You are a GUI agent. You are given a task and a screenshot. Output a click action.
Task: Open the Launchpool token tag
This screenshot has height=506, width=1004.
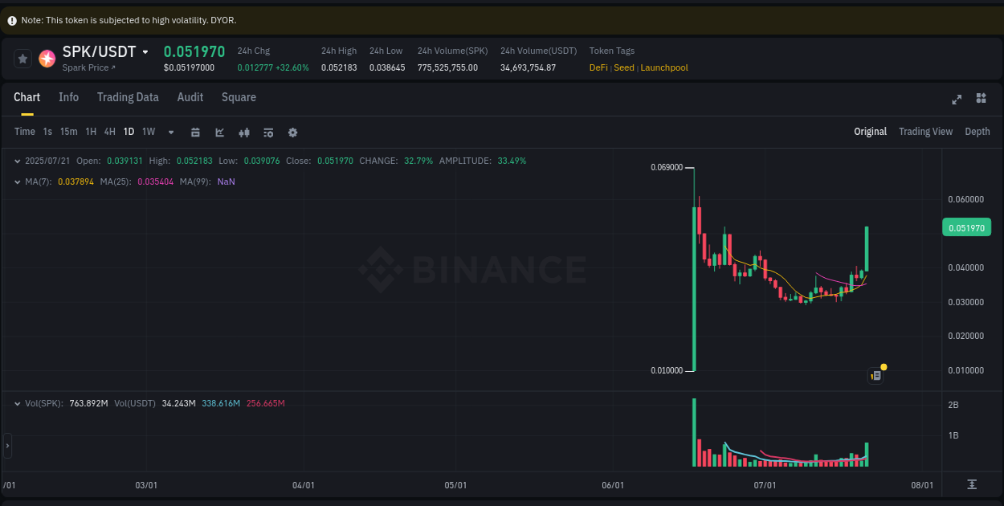[663, 67]
